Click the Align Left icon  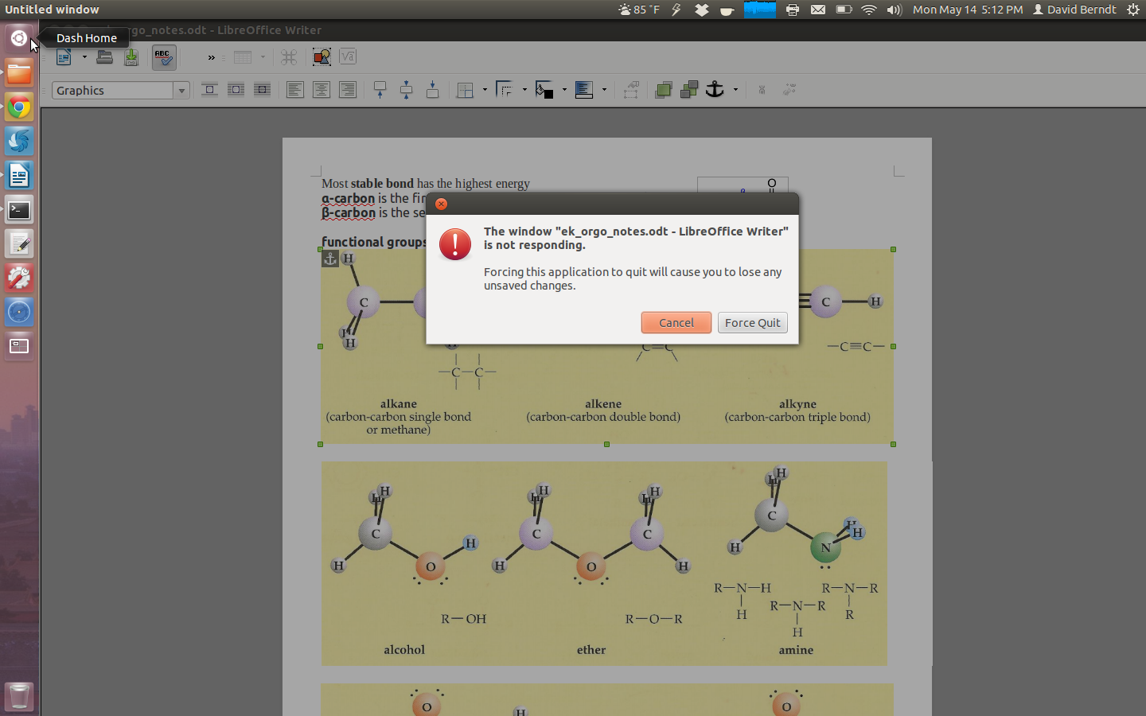[294, 90]
